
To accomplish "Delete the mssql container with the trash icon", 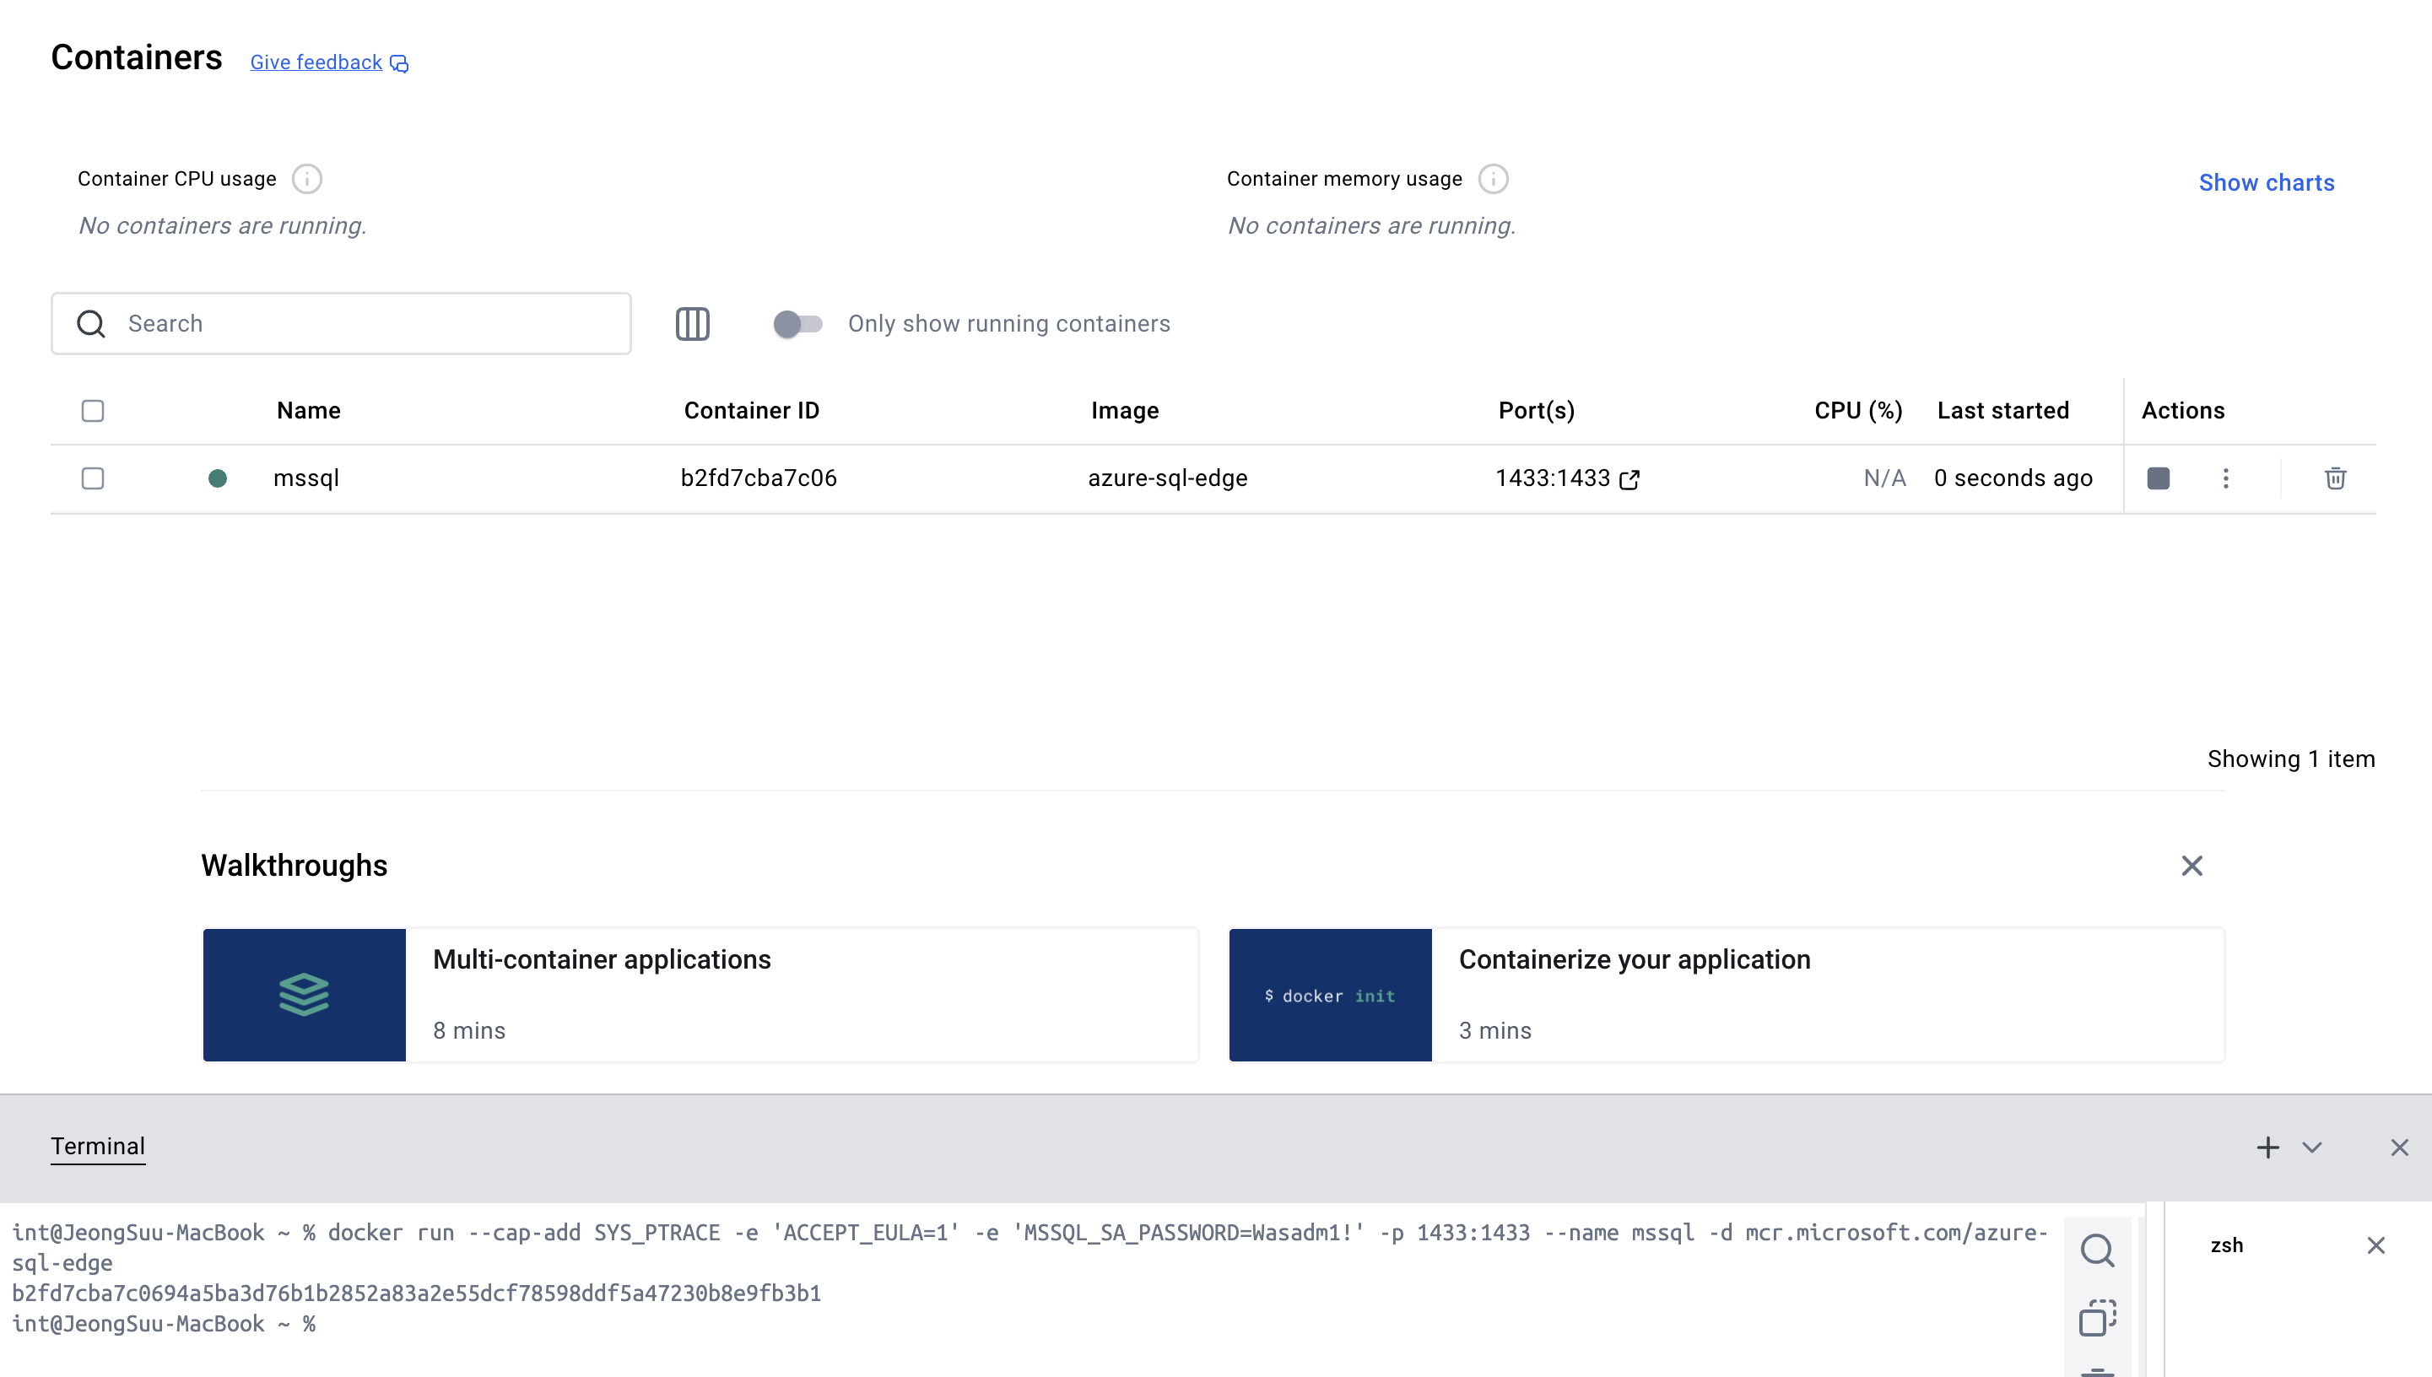I will point(2335,478).
